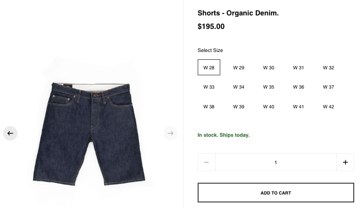This screenshot has height=208, width=361.
Task: Pick the W 30 size option
Action: [x=269, y=68]
